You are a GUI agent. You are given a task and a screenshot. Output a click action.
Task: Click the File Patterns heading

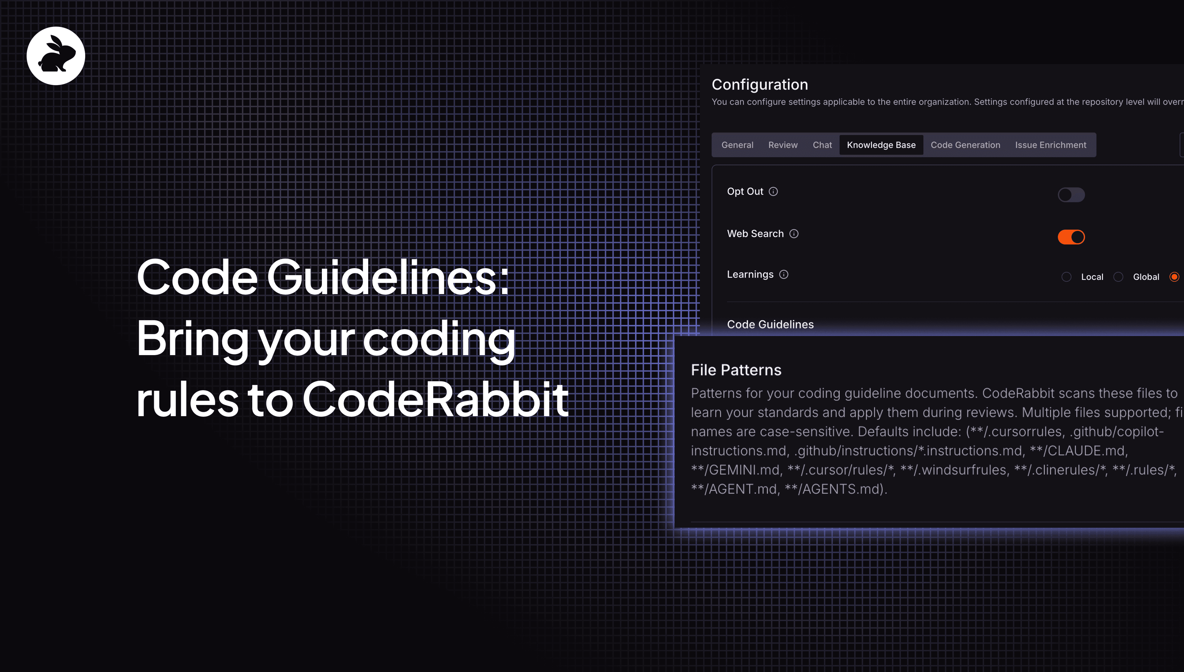[736, 370]
